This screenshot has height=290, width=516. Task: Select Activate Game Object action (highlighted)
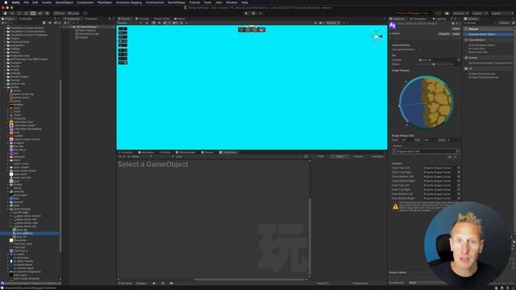489,34
